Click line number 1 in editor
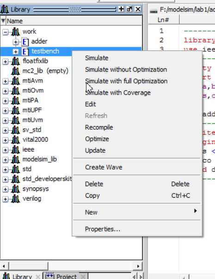Image resolution: width=215 pixels, height=279 pixels. 161,31
